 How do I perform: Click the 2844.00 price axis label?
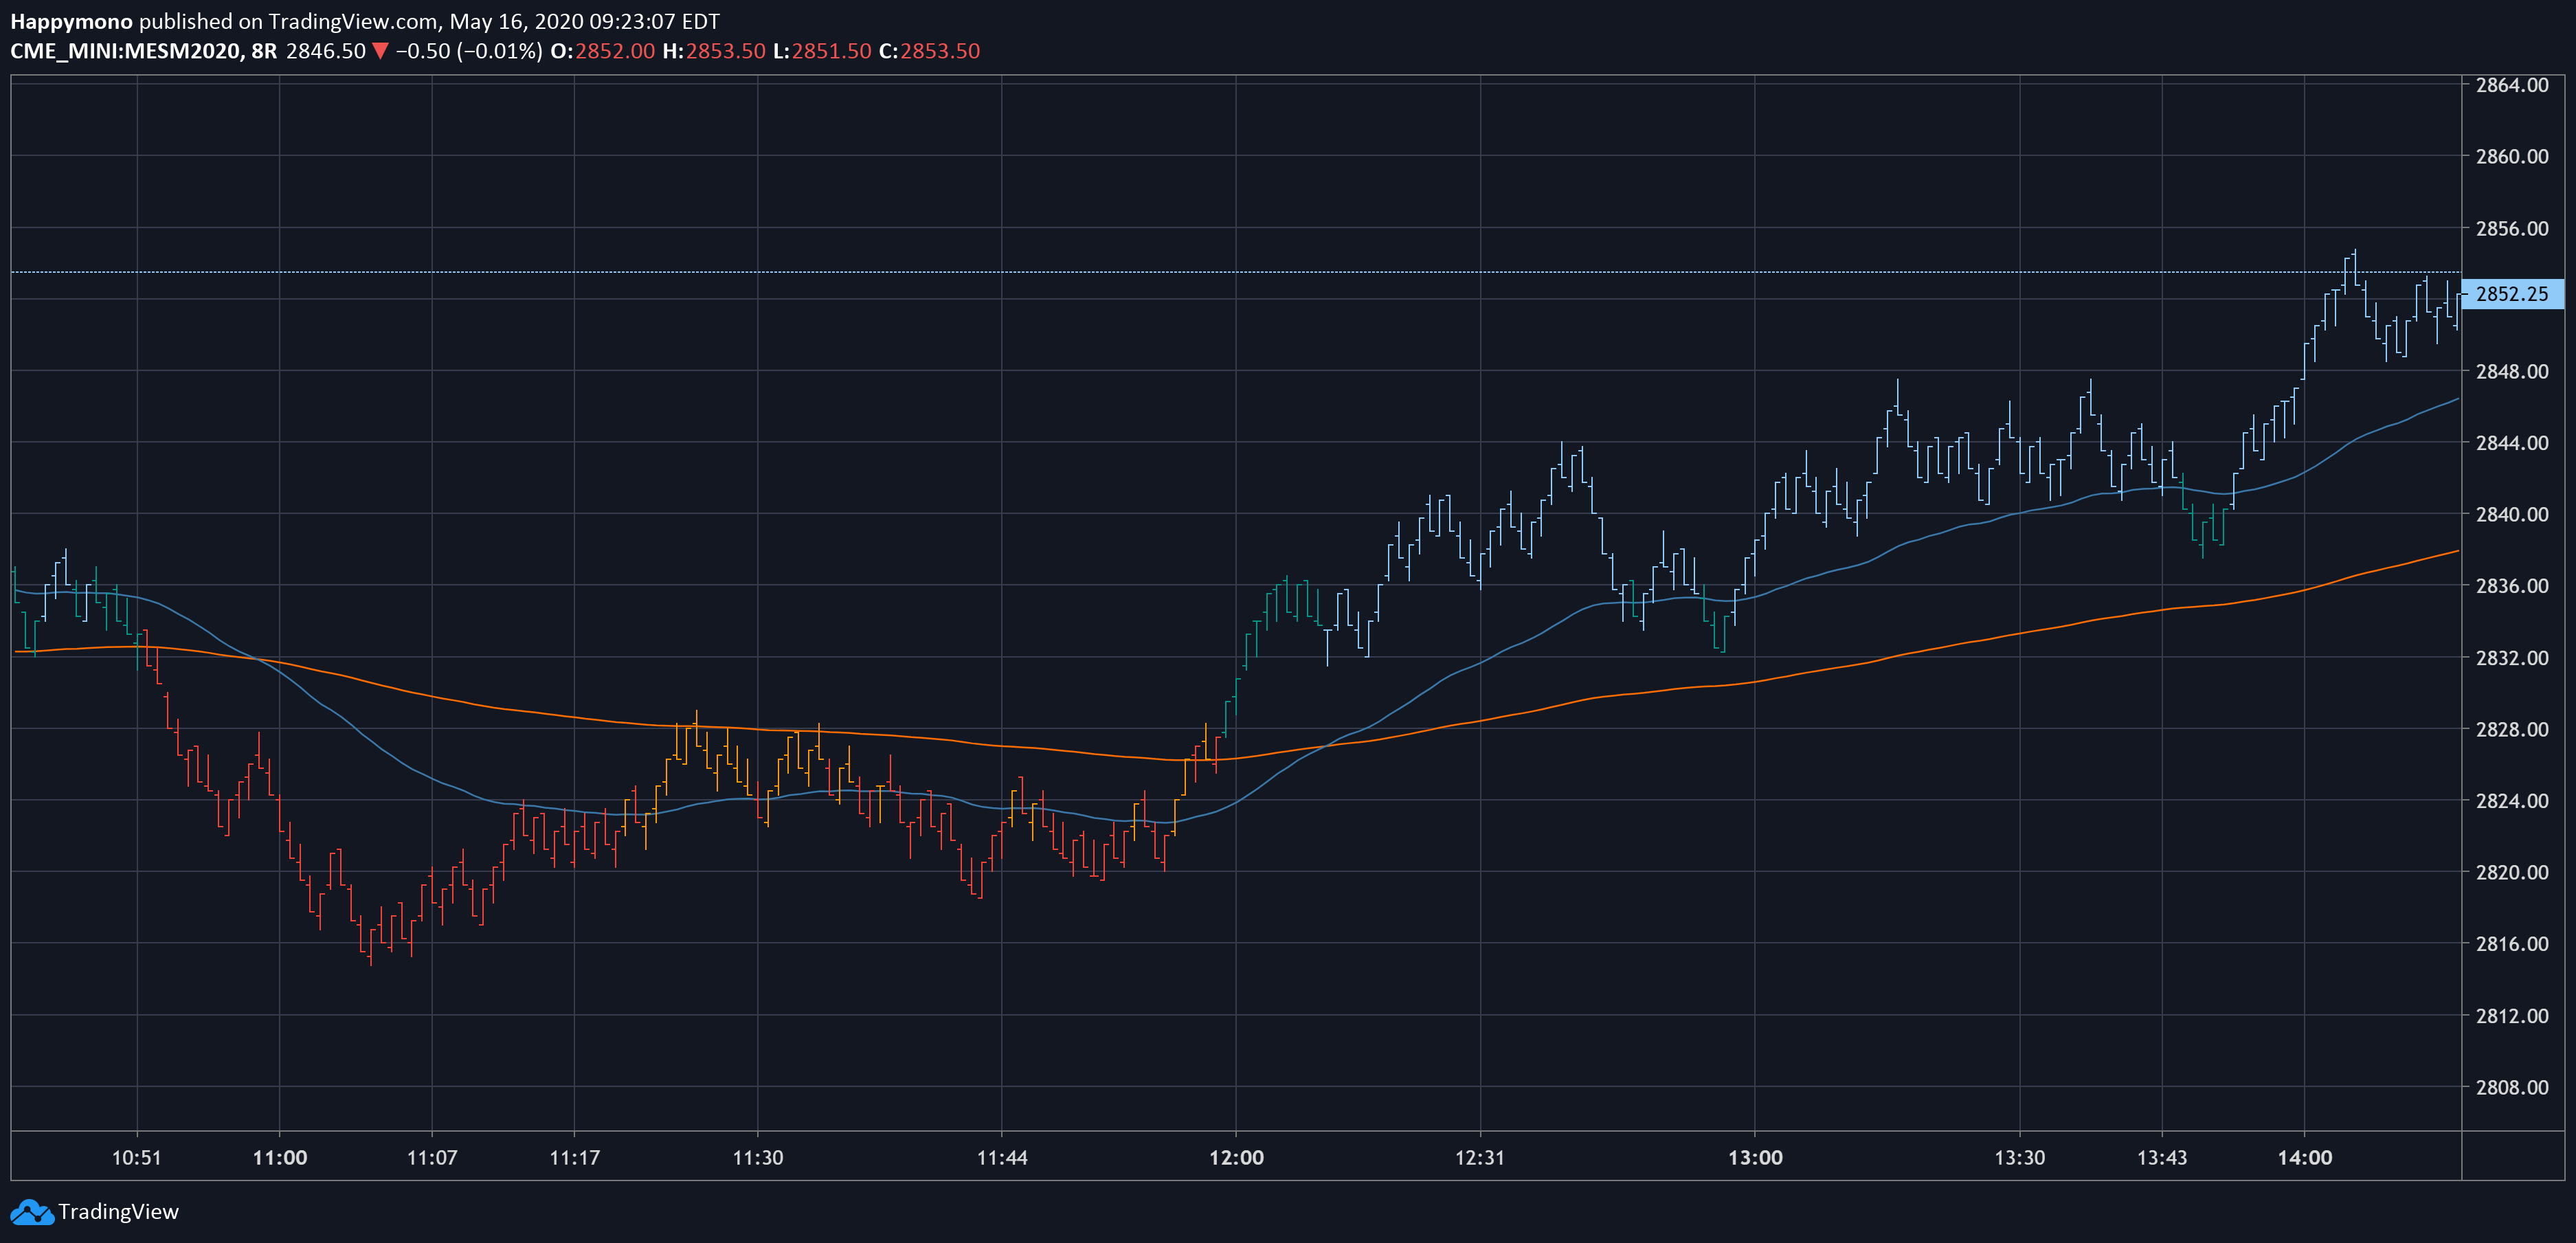click(2512, 442)
